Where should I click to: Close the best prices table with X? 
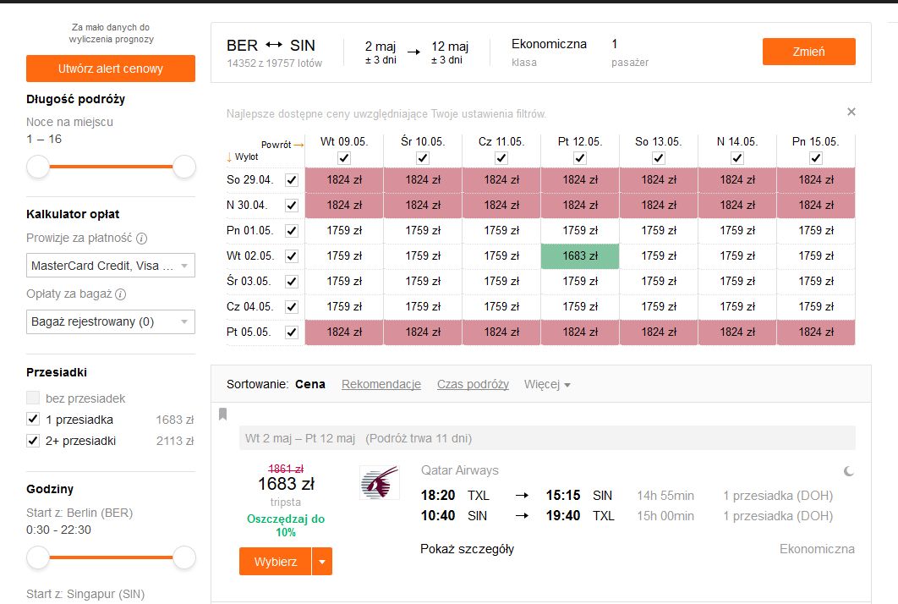pyautogui.click(x=851, y=112)
